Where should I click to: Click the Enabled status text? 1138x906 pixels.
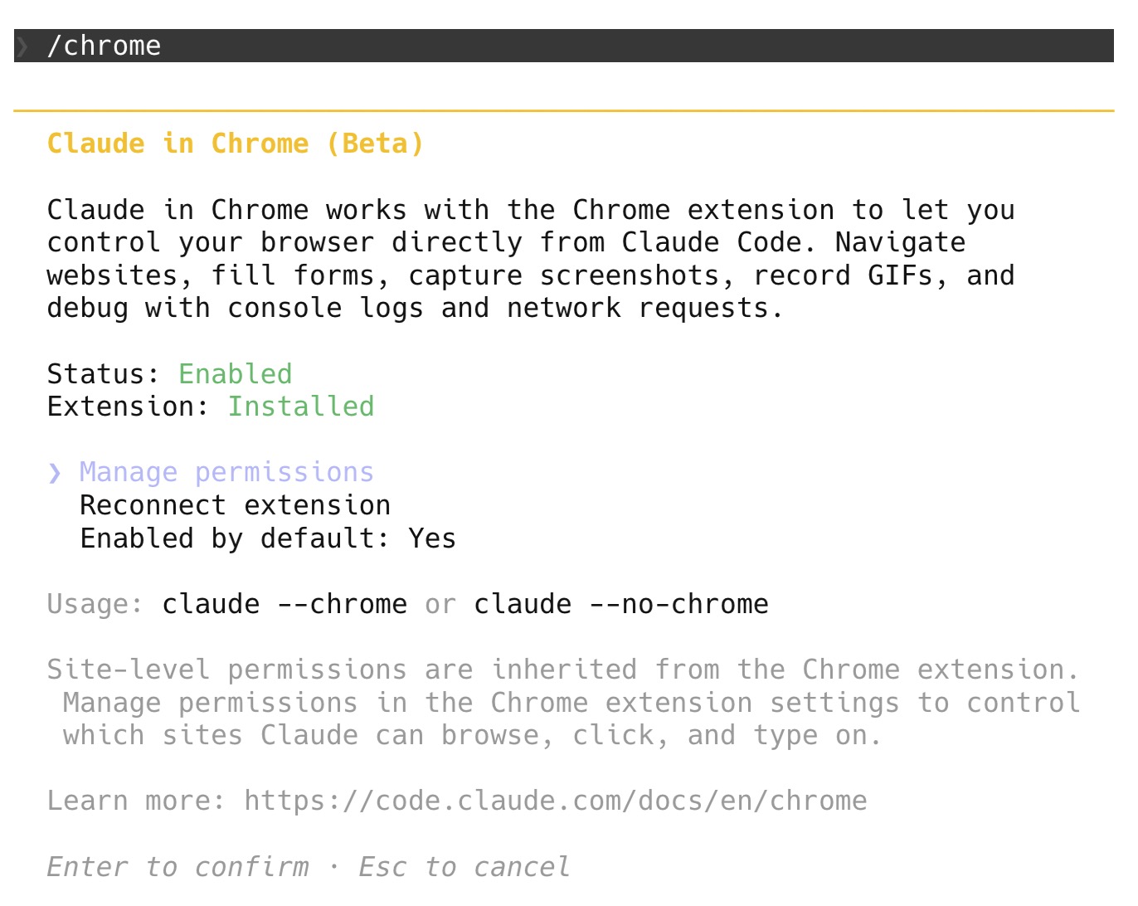coord(235,373)
